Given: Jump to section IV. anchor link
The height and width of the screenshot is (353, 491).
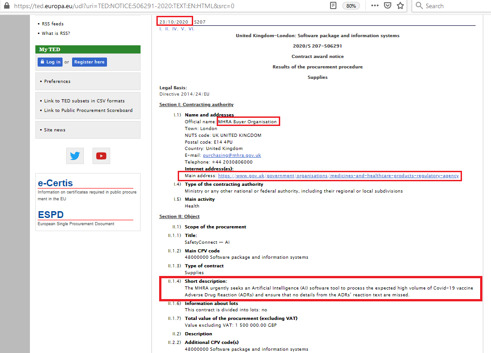Looking at the screenshot, I should (x=175, y=29).
